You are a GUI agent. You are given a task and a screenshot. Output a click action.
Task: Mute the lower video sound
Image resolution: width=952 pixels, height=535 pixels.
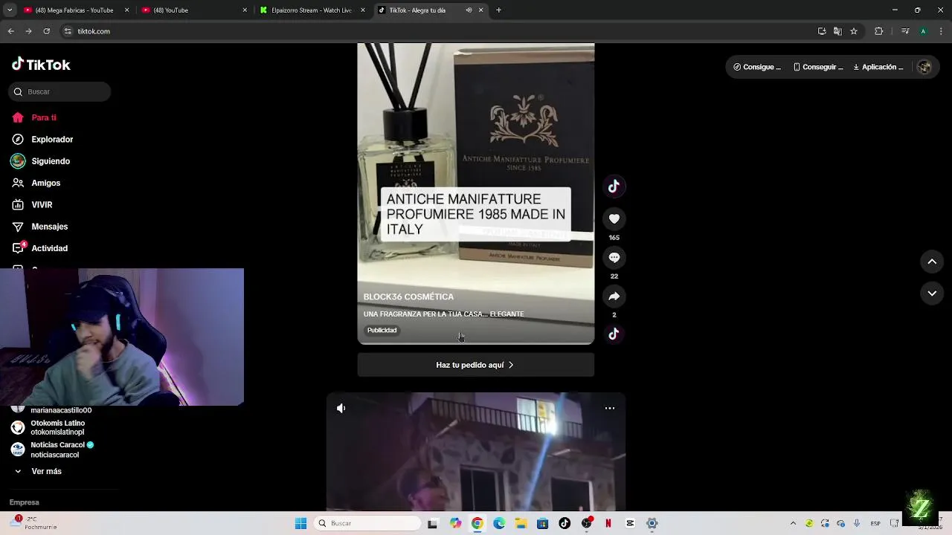coord(341,408)
